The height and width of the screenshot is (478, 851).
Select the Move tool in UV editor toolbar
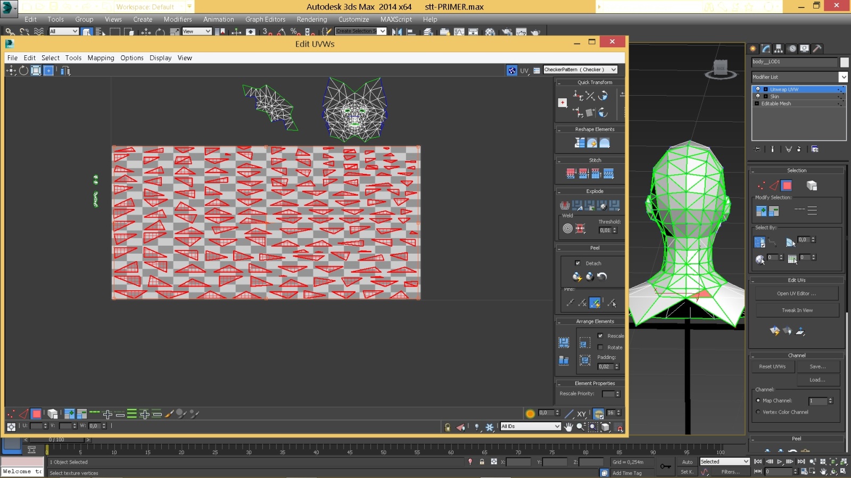11,71
